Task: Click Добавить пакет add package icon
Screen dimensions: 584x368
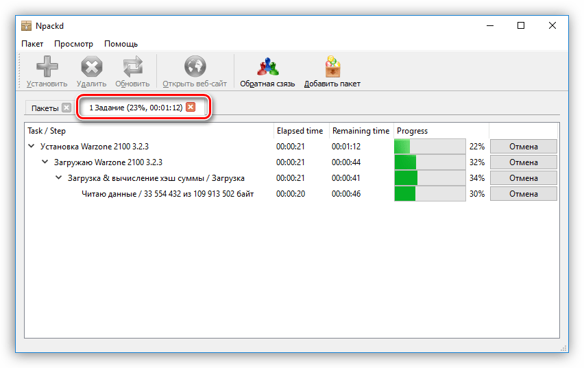Action: (332, 67)
